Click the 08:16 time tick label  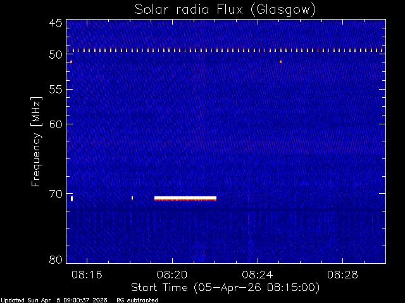87,275
